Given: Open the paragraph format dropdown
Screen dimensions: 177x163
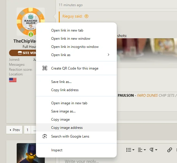Looking at the screenshot, I should [153, 150].
